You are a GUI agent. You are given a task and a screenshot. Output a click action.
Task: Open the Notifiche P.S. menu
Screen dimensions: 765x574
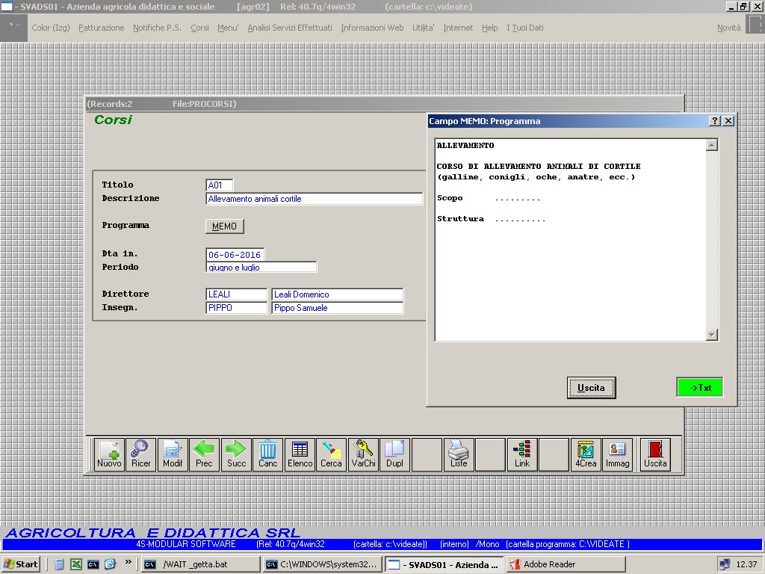pyautogui.click(x=157, y=28)
